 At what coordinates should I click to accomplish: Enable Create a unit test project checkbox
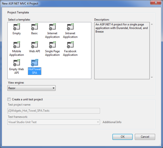9,99
